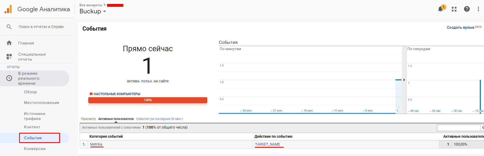Click the custom reports dashboard icon
484x156 pixels.
9,56
